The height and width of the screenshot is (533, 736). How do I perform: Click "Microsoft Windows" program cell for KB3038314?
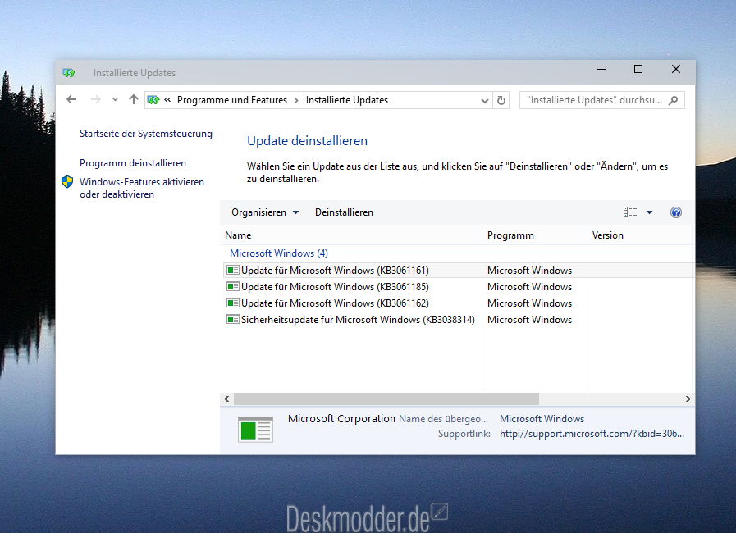click(529, 320)
